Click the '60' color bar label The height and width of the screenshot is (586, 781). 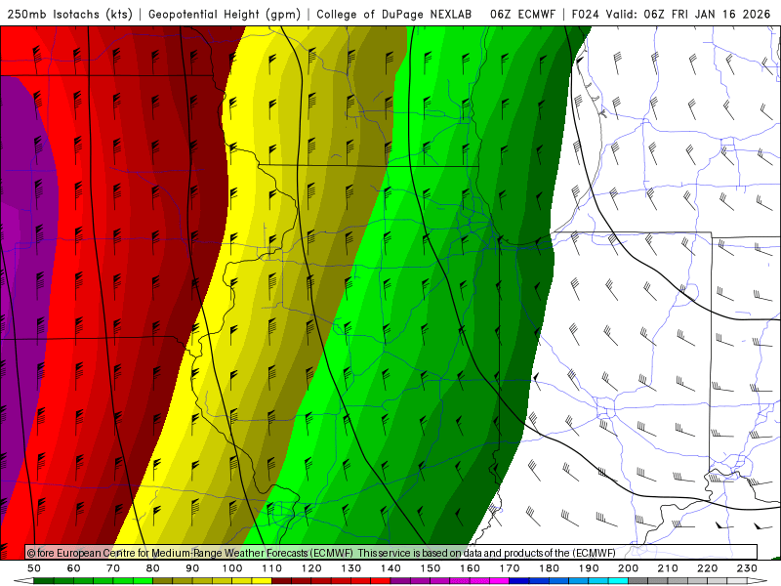[x=74, y=568]
